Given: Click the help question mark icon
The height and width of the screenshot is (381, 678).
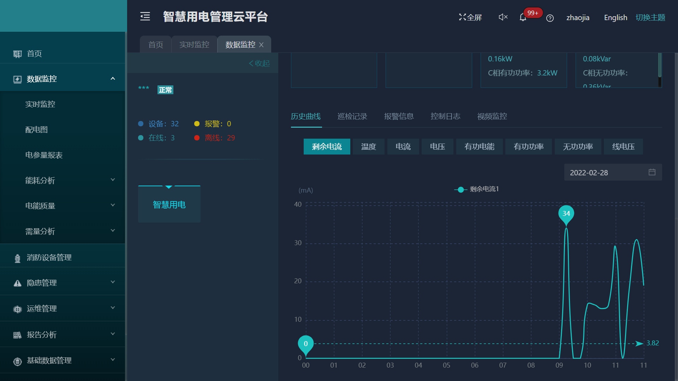Looking at the screenshot, I should tap(550, 18).
